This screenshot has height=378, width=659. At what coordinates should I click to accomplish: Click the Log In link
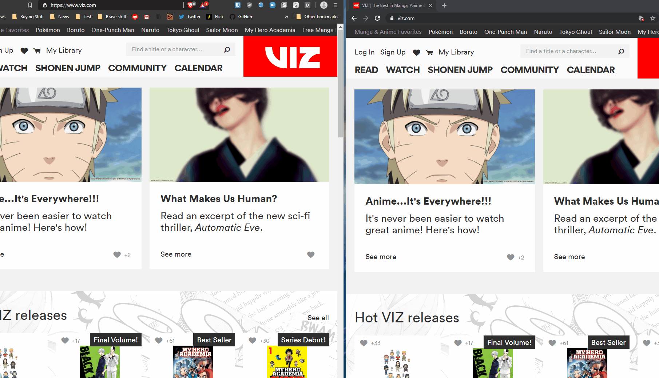(x=364, y=52)
